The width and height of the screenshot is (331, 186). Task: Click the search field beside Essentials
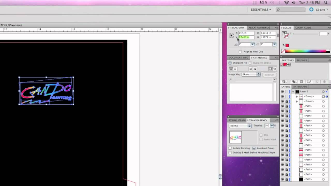(290, 10)
